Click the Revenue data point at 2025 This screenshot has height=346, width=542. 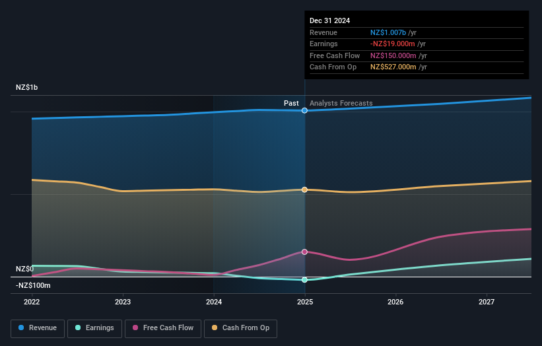coord(304,111)
